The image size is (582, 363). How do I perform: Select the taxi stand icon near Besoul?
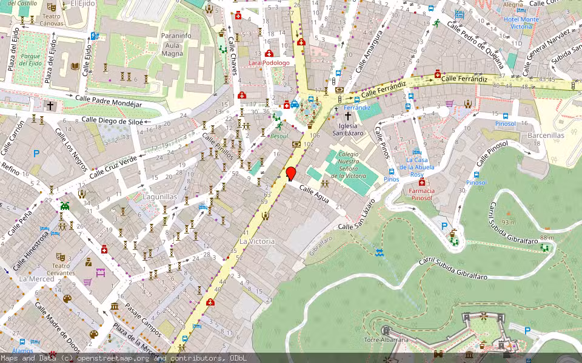[295, 105]
